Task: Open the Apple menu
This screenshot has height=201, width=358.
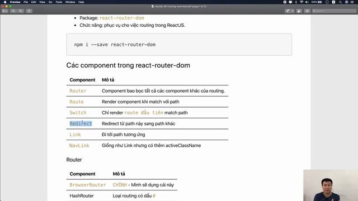Action: tap(5, 2)
